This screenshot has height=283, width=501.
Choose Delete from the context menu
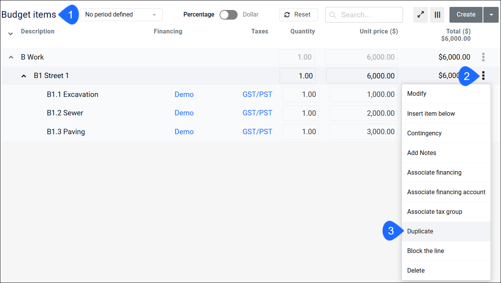[x=446, y=270]
